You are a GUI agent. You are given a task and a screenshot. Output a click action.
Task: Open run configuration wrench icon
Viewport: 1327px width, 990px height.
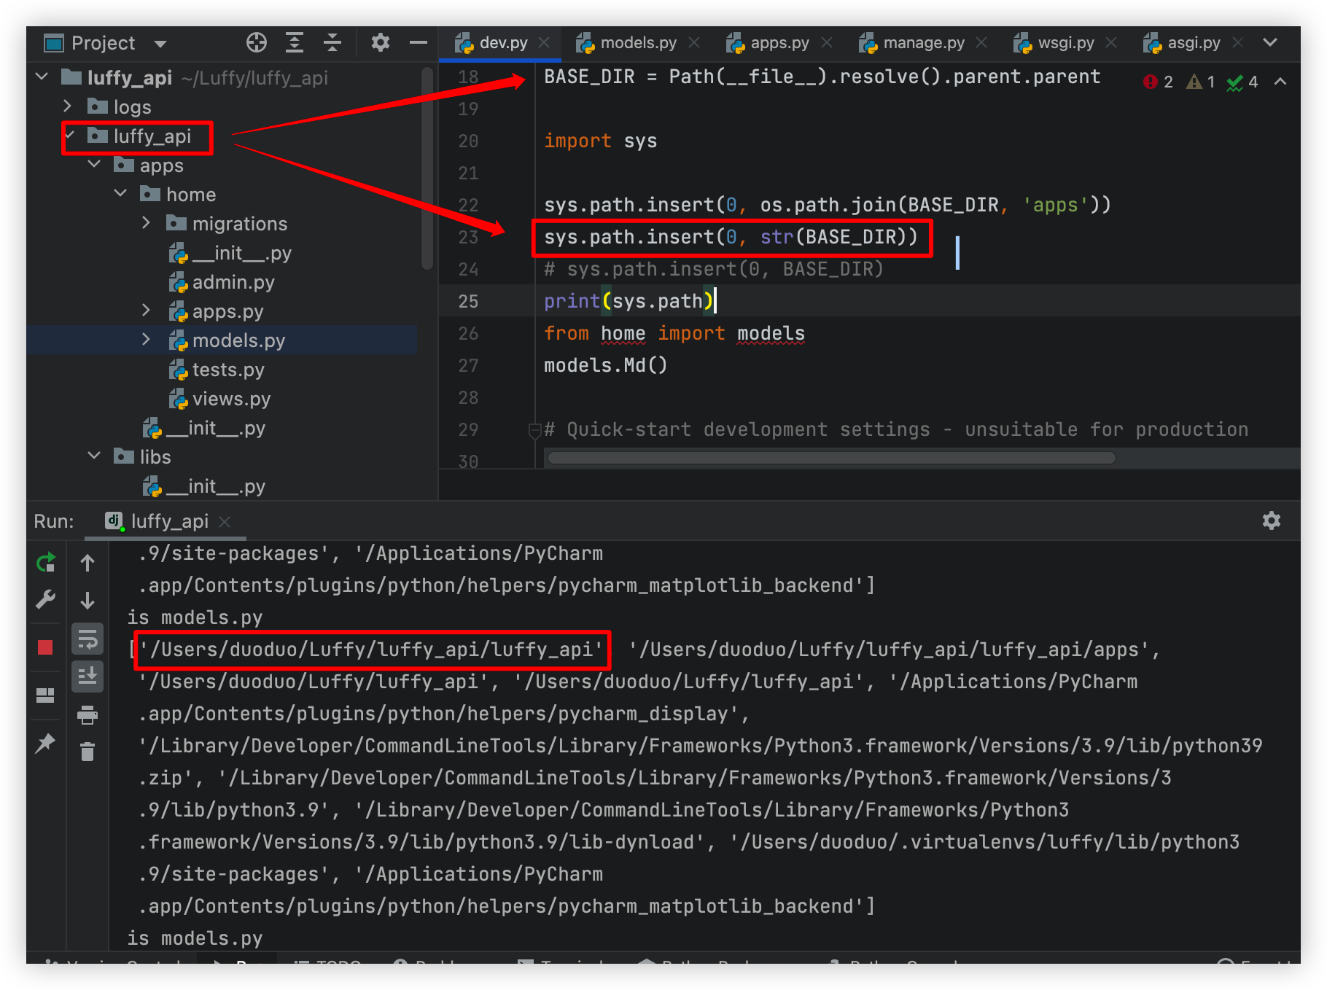coord(45,600)
